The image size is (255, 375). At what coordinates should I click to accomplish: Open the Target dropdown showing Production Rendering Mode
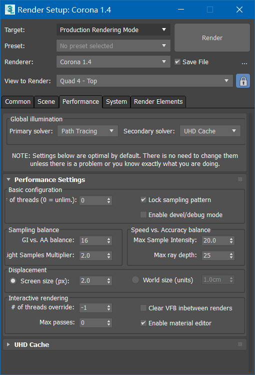point(113,30)
